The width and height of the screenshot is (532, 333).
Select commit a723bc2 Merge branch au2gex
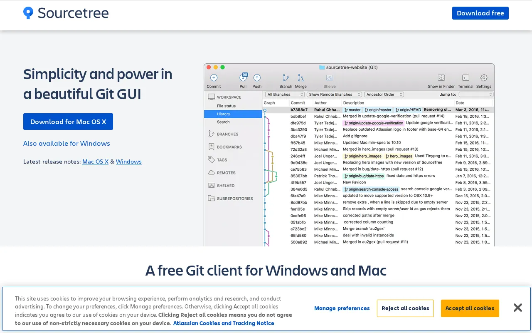378,229
